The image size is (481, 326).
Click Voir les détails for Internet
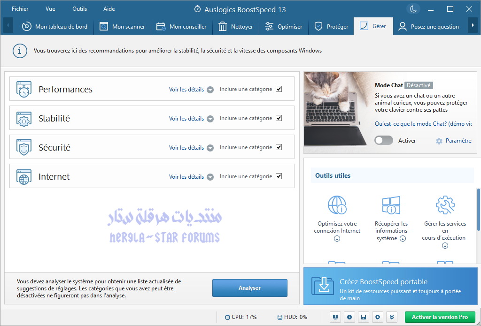(x=186, y=177)
